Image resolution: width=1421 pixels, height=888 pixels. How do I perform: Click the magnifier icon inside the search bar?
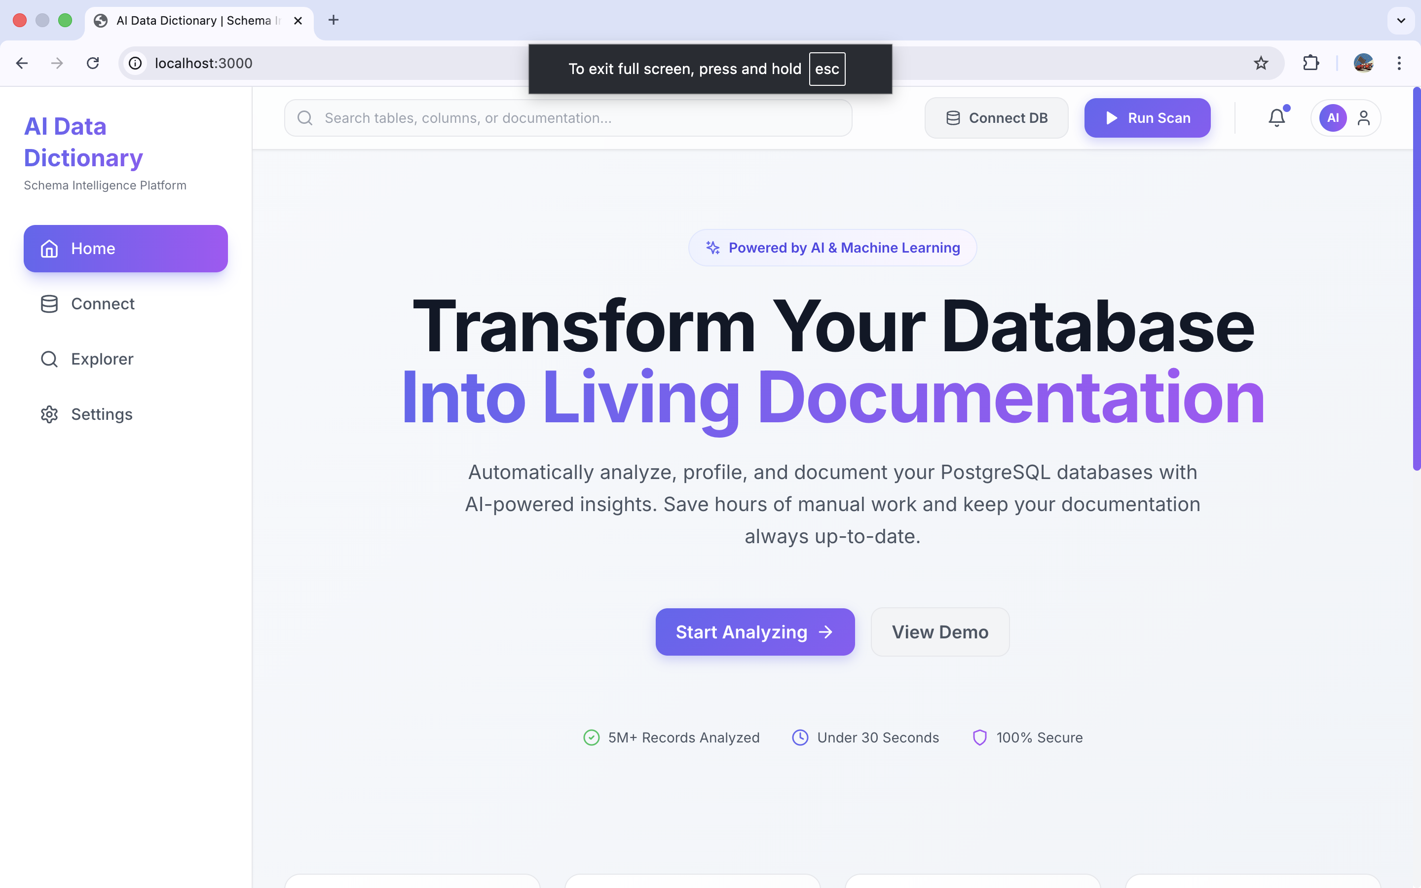(x=305, y=117)
